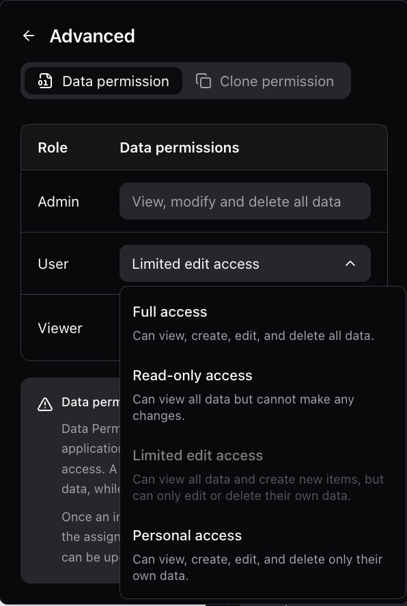Image resolution: width=407 pixels, height=606 pixels.
Task: Click the chevron on the User access dropdown
Action: coord(350,263)
